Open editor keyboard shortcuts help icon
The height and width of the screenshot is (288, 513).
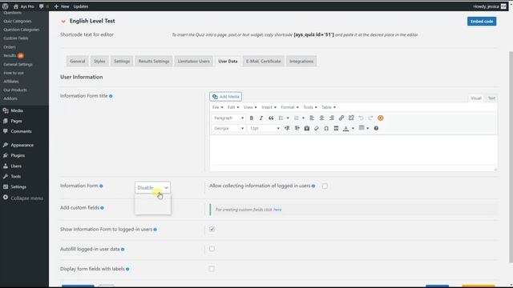click(x=376, y=128)
